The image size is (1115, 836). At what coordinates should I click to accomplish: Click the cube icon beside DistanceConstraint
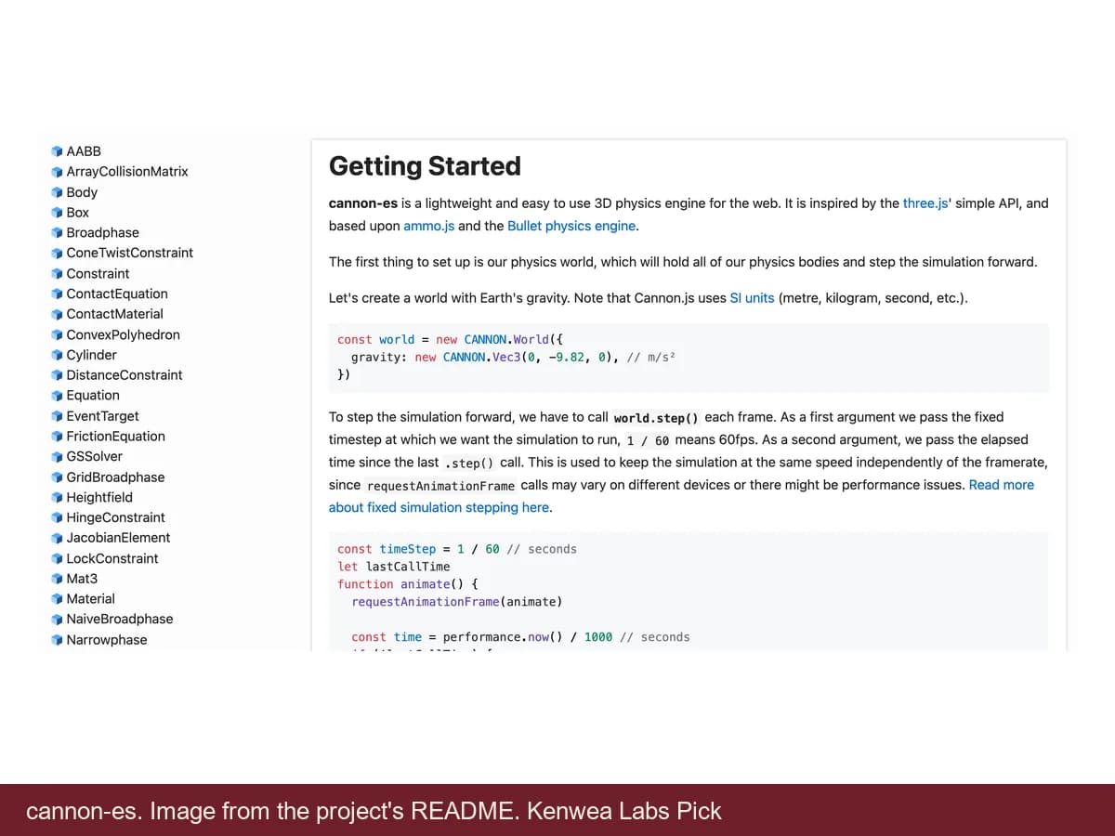58,375
